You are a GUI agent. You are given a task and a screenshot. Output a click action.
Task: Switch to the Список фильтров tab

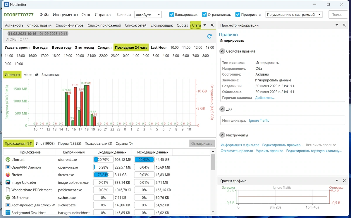point(70,25)
